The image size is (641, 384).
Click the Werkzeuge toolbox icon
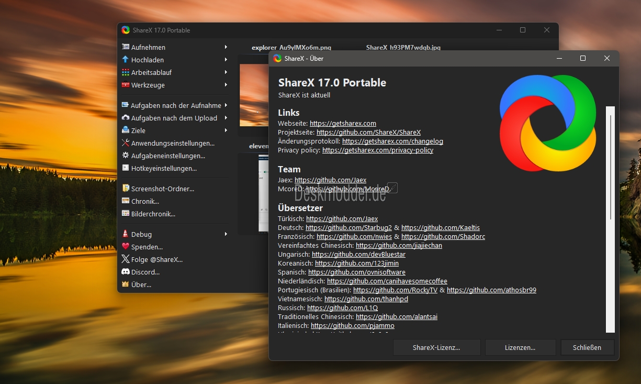coord(126,85)
